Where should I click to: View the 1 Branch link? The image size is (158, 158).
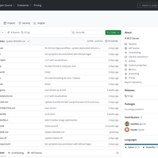pos(14,32)
